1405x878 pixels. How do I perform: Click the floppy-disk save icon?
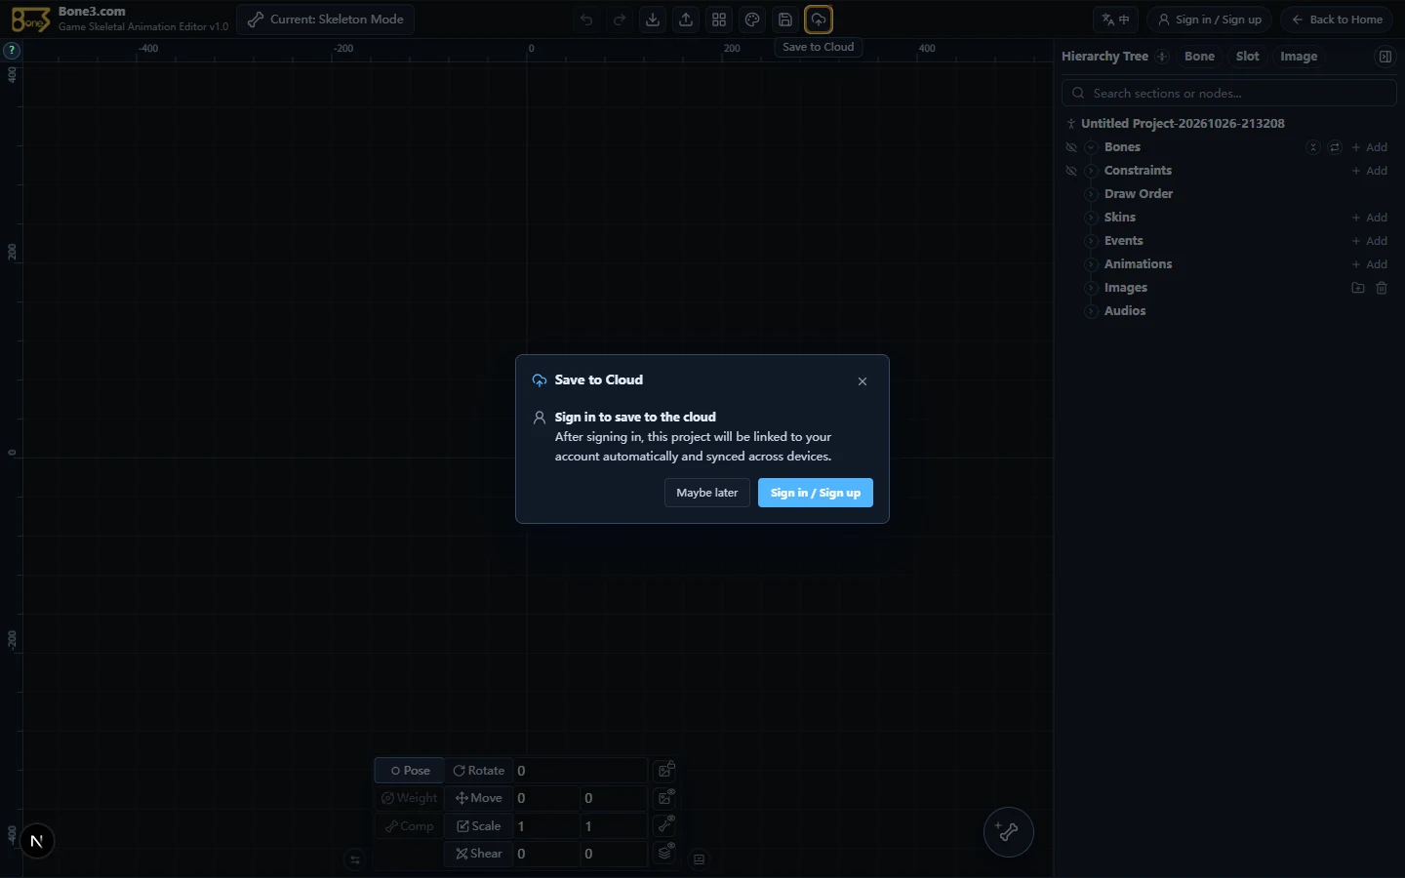coord(785,20)
